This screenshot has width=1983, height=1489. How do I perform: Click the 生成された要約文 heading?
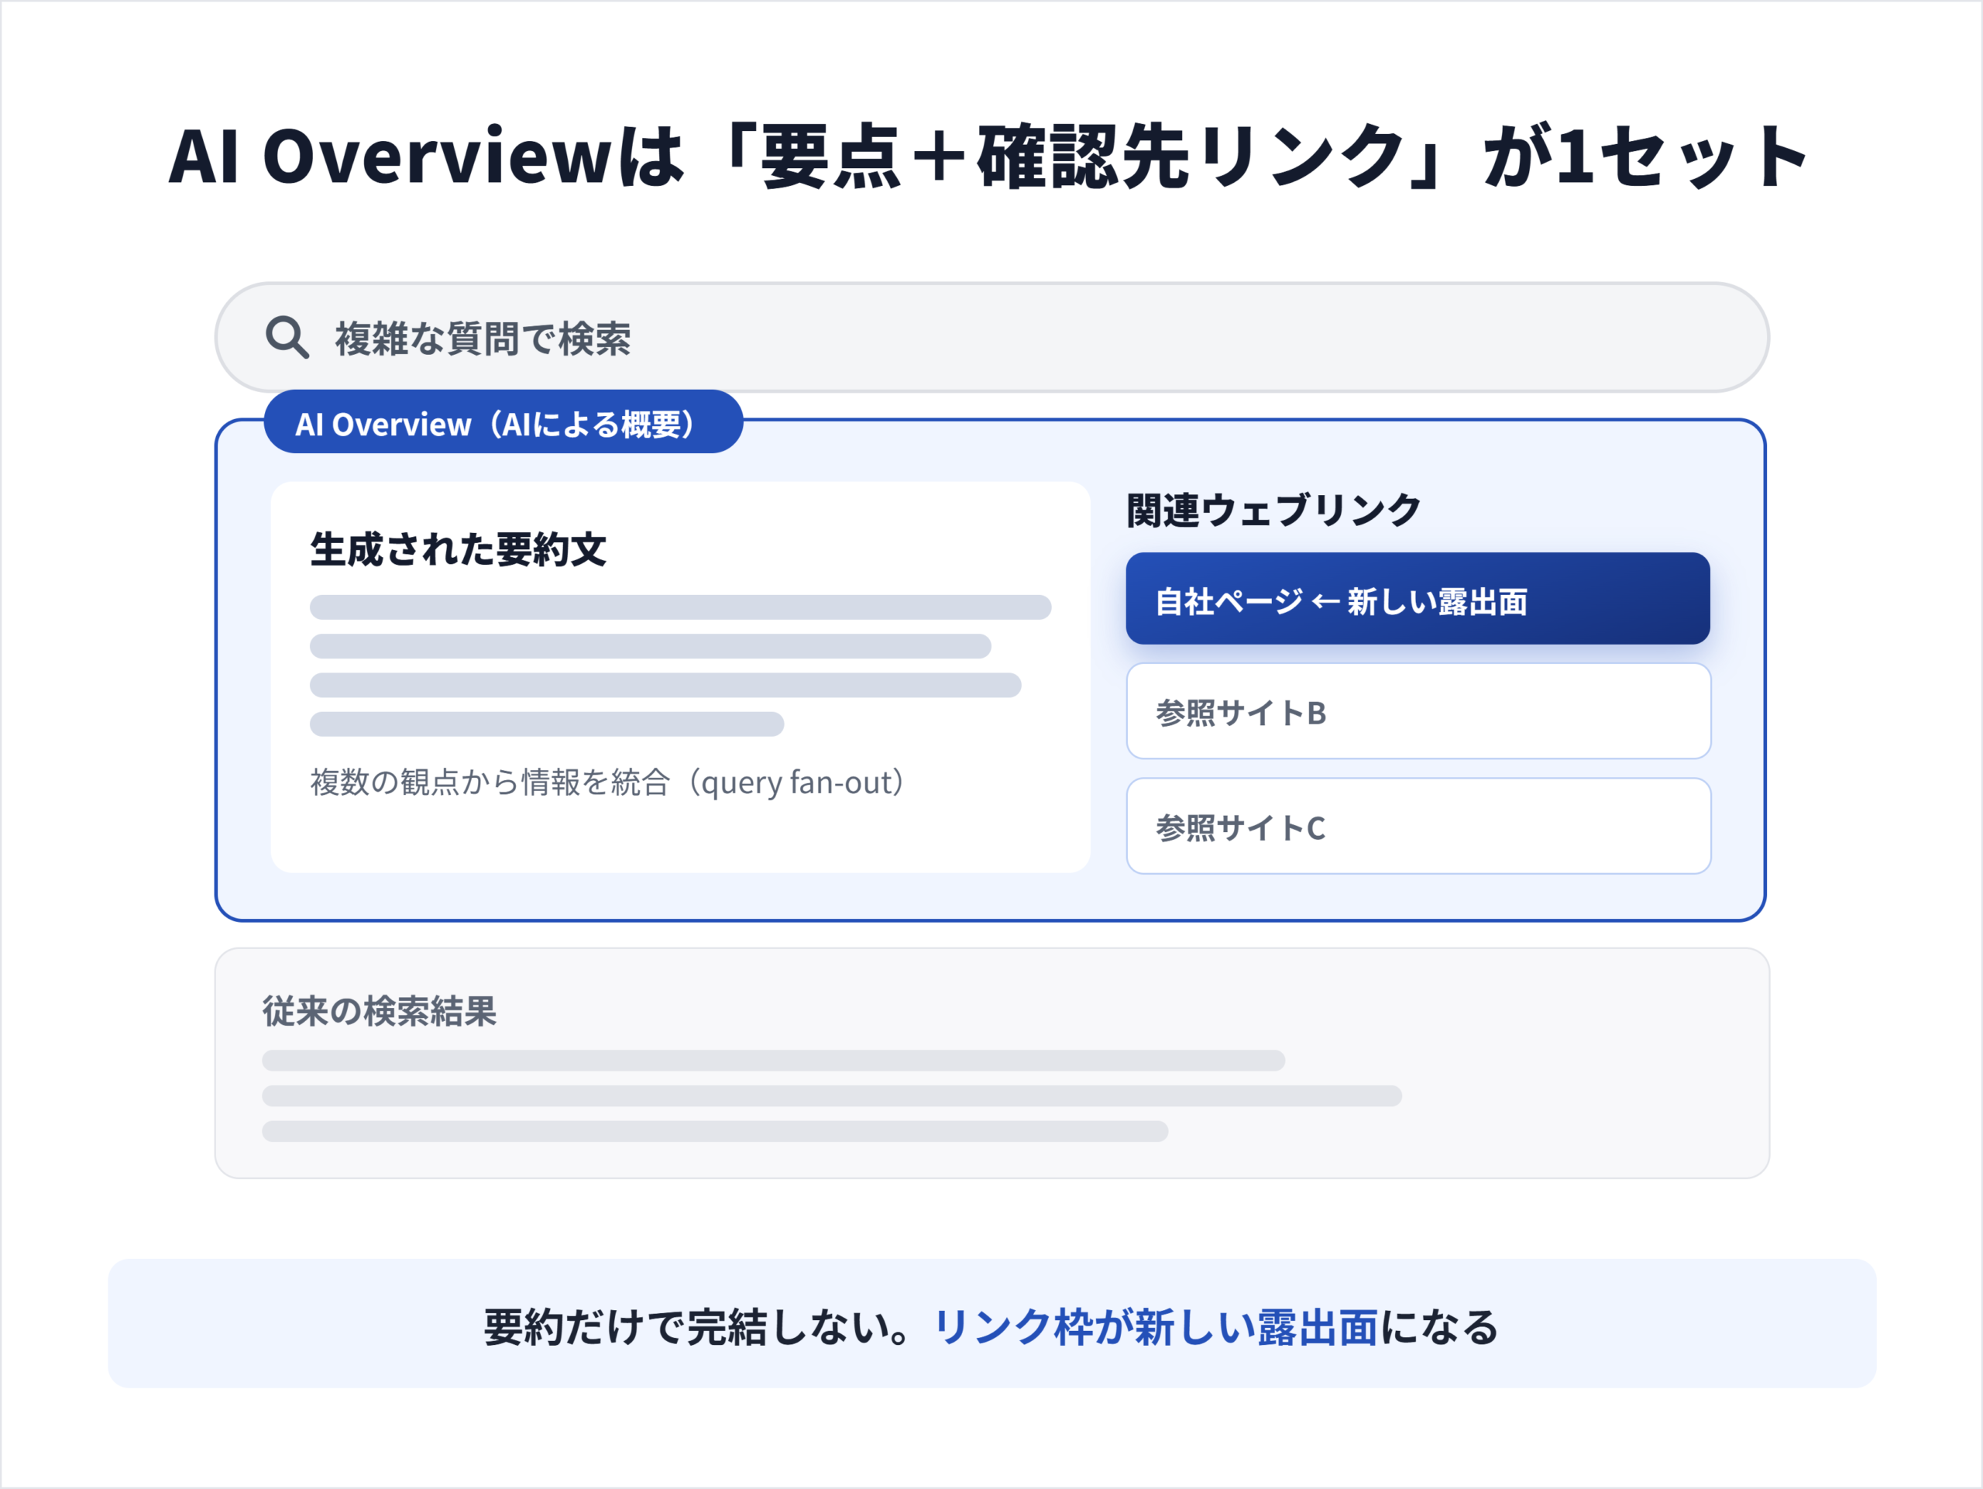(x=458, y=549)
